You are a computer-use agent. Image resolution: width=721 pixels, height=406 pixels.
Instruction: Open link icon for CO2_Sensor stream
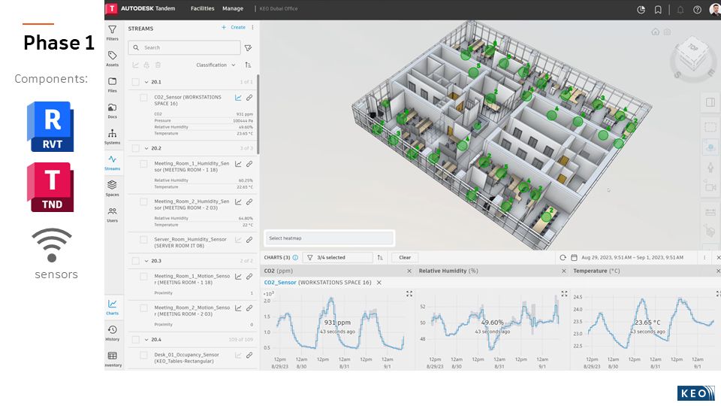[249, 98]
